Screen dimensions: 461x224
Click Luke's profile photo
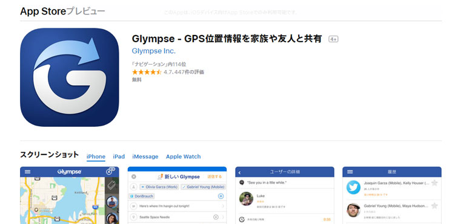[x=247, y=199]
